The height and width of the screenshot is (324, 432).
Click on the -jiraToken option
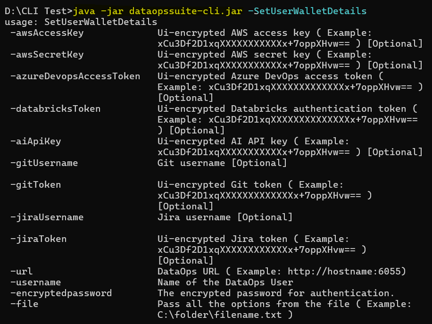pos(38,239)
